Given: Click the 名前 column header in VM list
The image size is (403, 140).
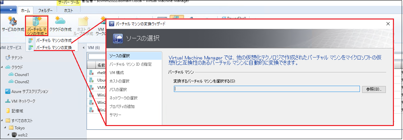Looking at the screenshot, I should coord(101,65).
